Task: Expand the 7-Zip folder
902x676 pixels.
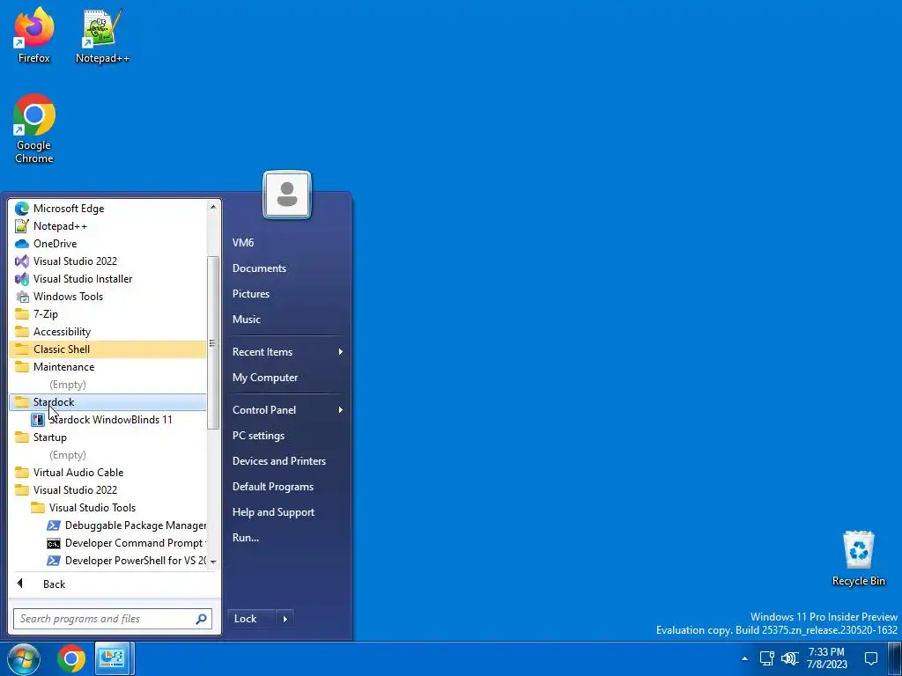Action: [107, 314]
